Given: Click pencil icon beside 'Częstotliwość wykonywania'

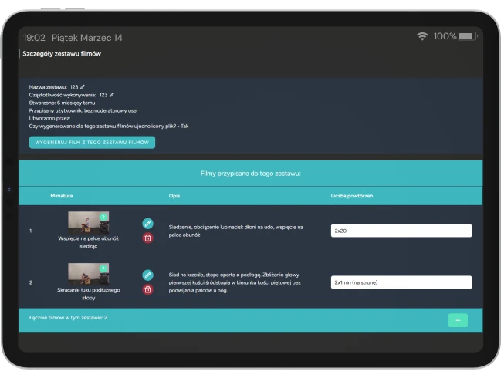Looking at the screenshot, I should pyautogui.click(x=112, y=95).
